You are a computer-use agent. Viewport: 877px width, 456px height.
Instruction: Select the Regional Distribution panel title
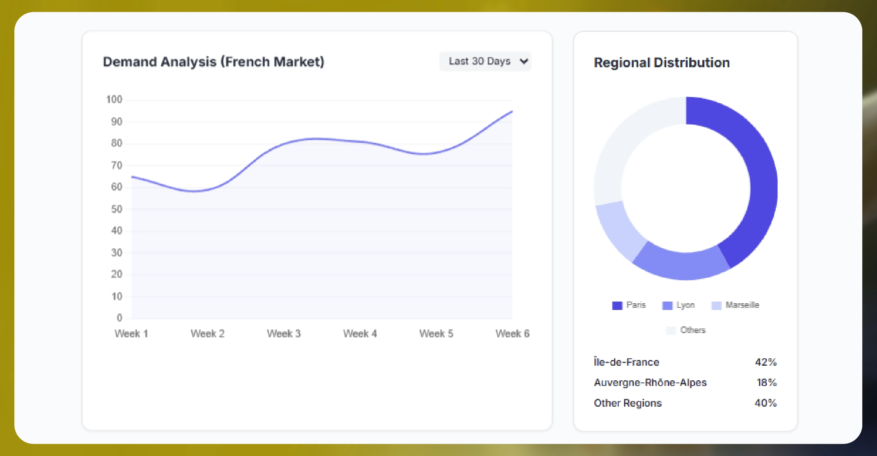point(662,62)
